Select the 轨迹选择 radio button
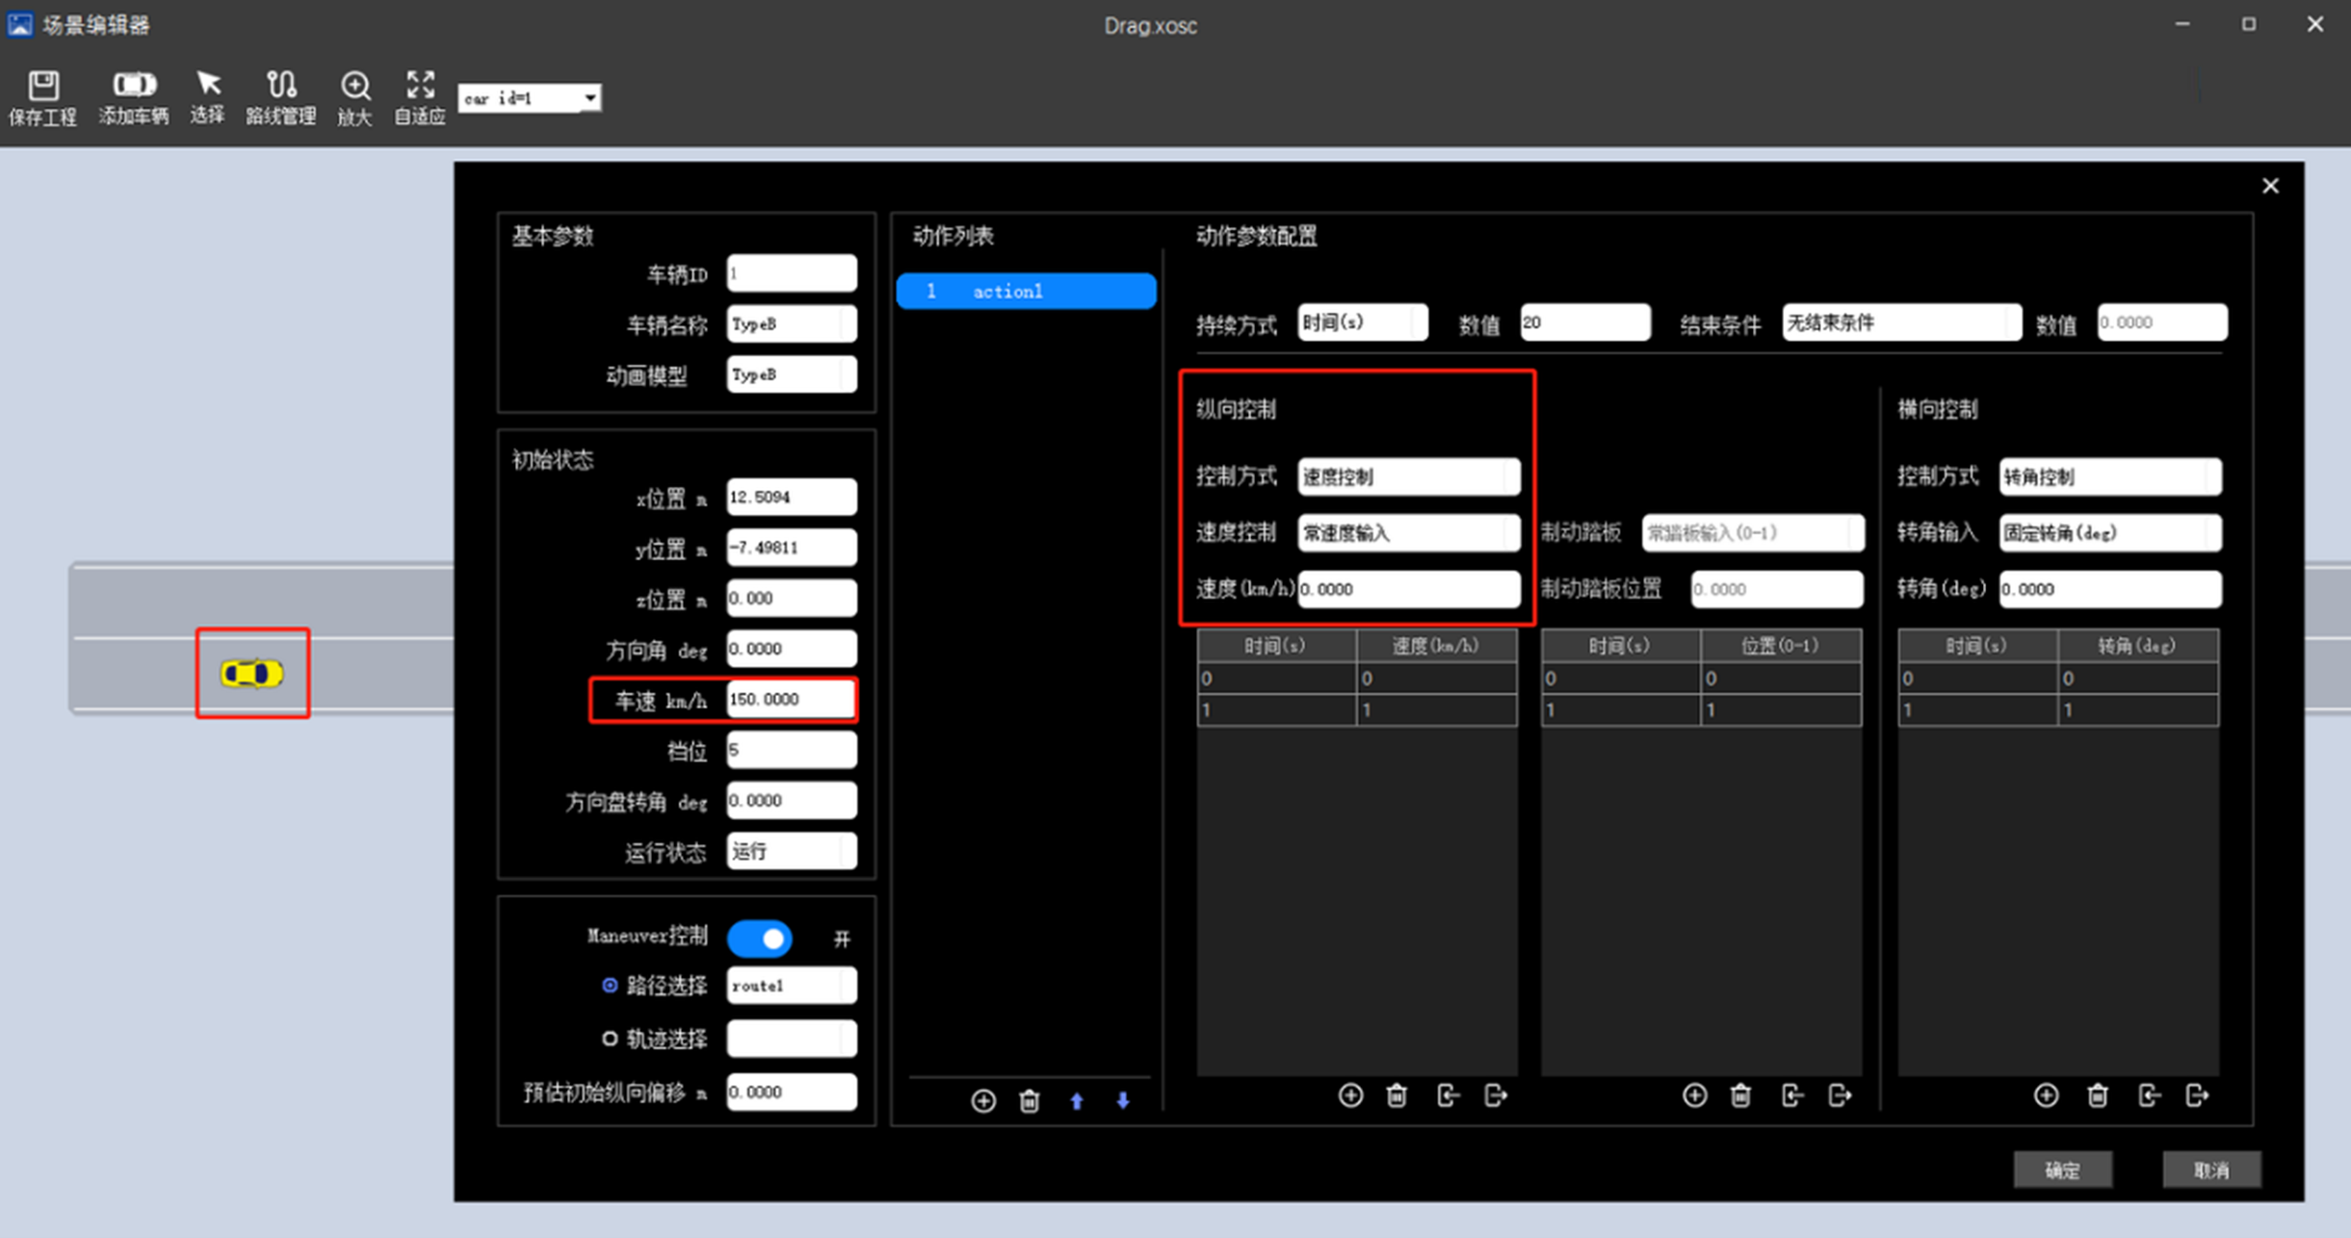This screenshot has height=1238, width=2351. pyautogui.click(x=610, y=1039)
